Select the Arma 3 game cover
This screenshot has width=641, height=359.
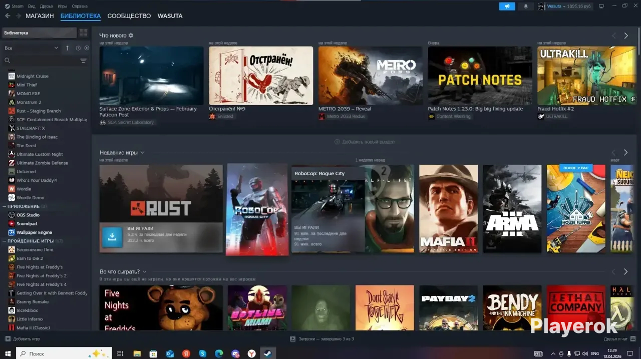(512, 209)
